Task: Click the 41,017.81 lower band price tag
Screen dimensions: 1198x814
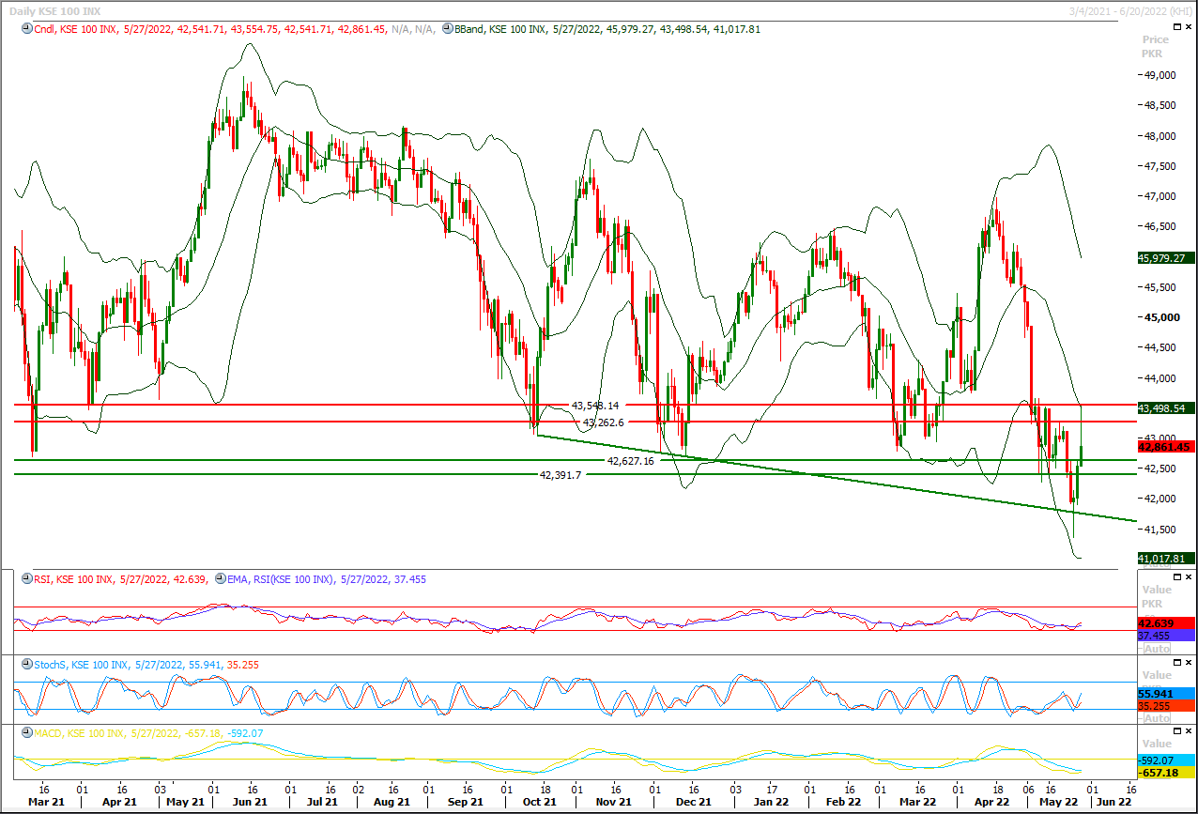Action: click(1164, 558)
